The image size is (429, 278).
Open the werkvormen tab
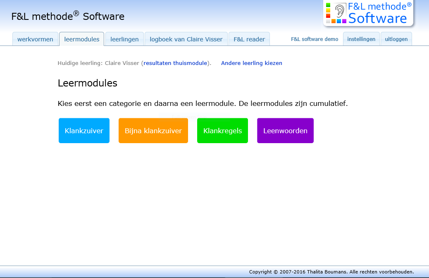click(x=35, y=39)
